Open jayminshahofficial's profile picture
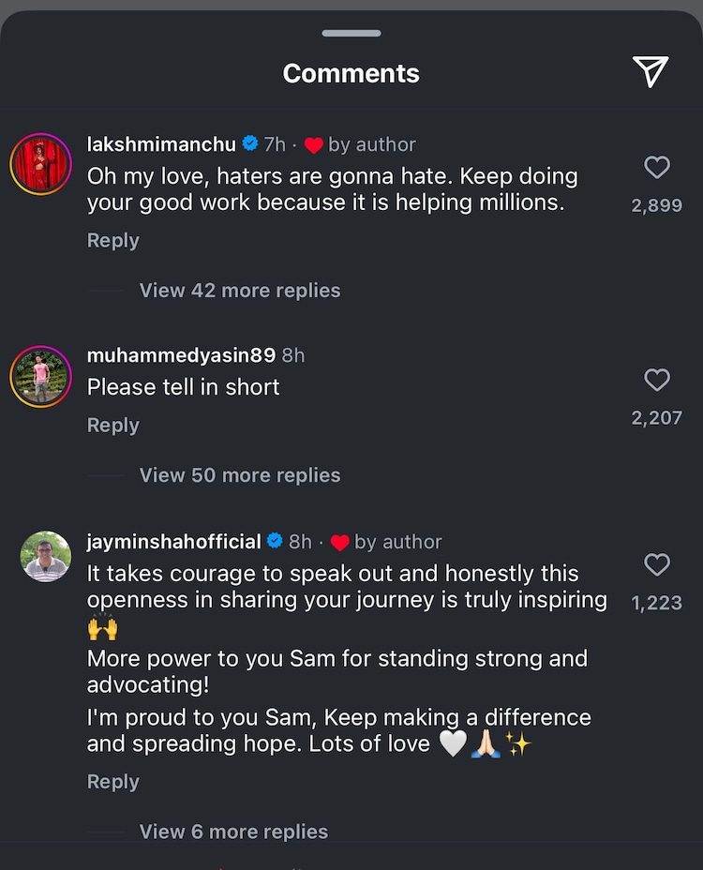Screen dimensions: 703x870 click(46, 557)
